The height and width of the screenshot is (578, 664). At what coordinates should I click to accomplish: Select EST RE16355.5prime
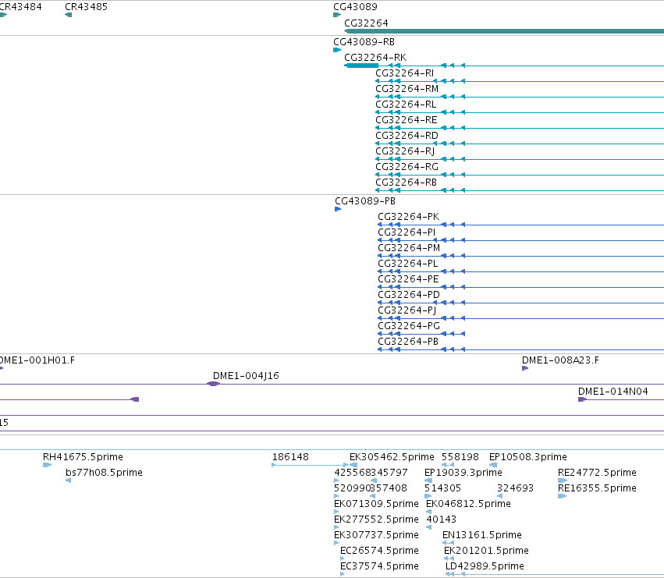pos(597,488)
